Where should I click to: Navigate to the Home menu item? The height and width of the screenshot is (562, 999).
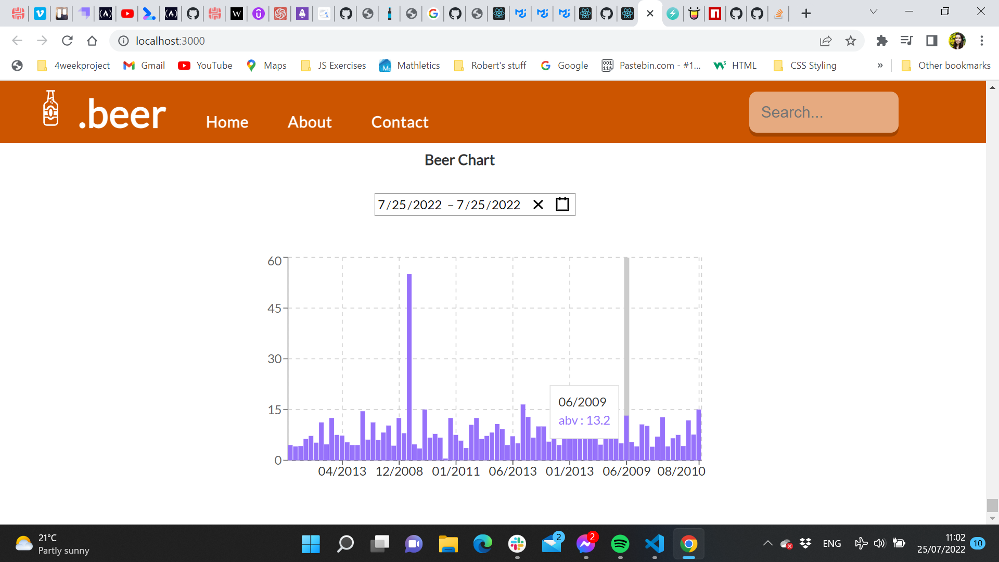(226, 122)
